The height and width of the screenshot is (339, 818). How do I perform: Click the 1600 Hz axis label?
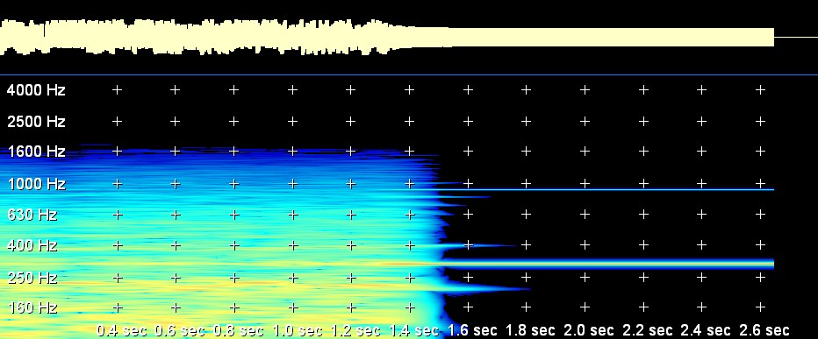coord(36,152)
